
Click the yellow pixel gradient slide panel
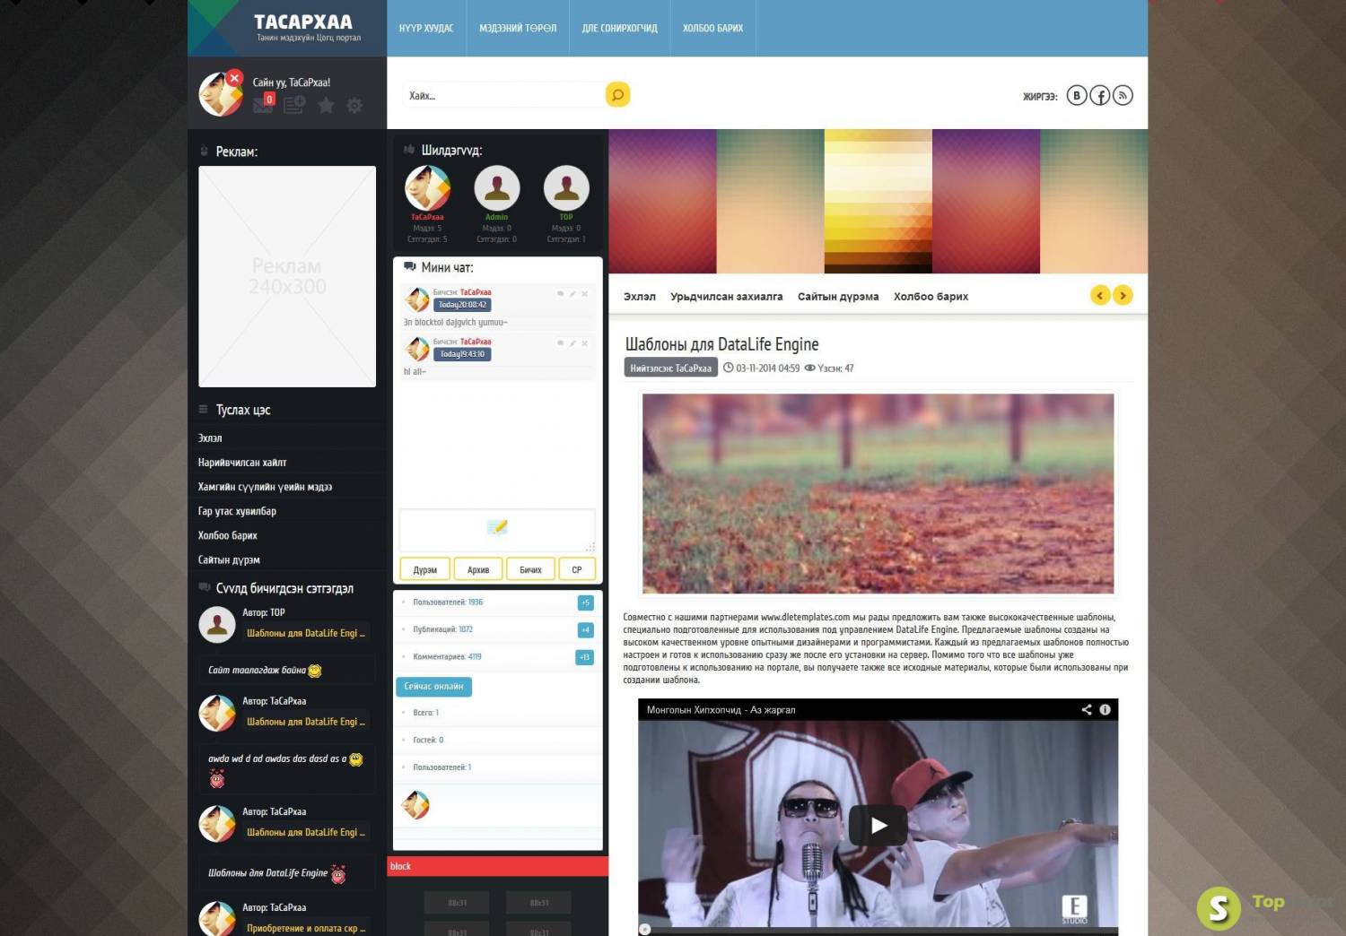[878, 201]
